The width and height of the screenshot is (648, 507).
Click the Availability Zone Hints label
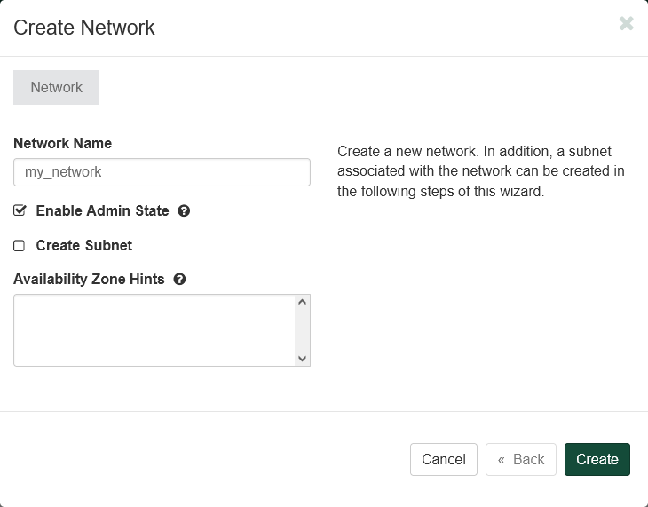(89, 279)
